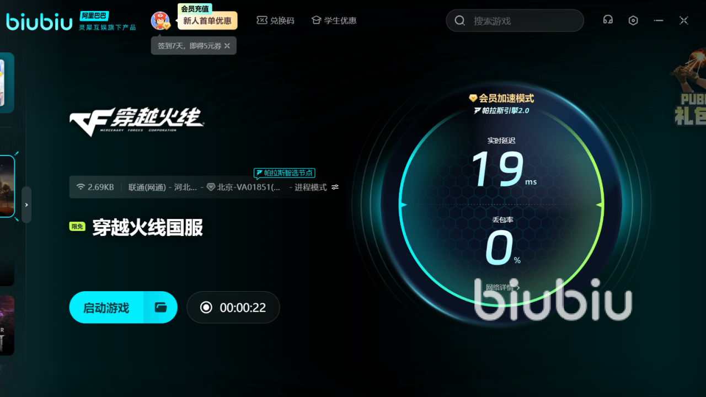Viewport: 706px width, 397px height.
Task: Click the PUBG 礼包 promotional banner
Action: click(x=689, y=94)
